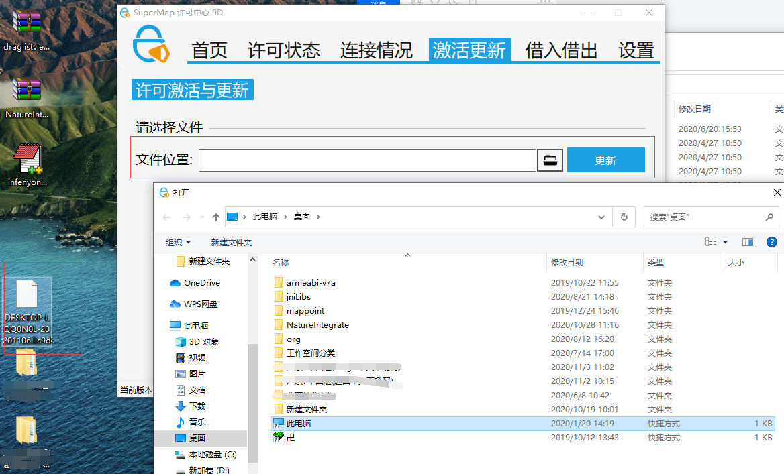
Task: Switch to the 激活更新 tab
Action: tap(469, 50)
